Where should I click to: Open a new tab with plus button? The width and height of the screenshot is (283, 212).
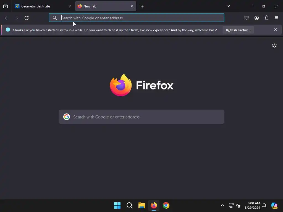tap(142, 6)
